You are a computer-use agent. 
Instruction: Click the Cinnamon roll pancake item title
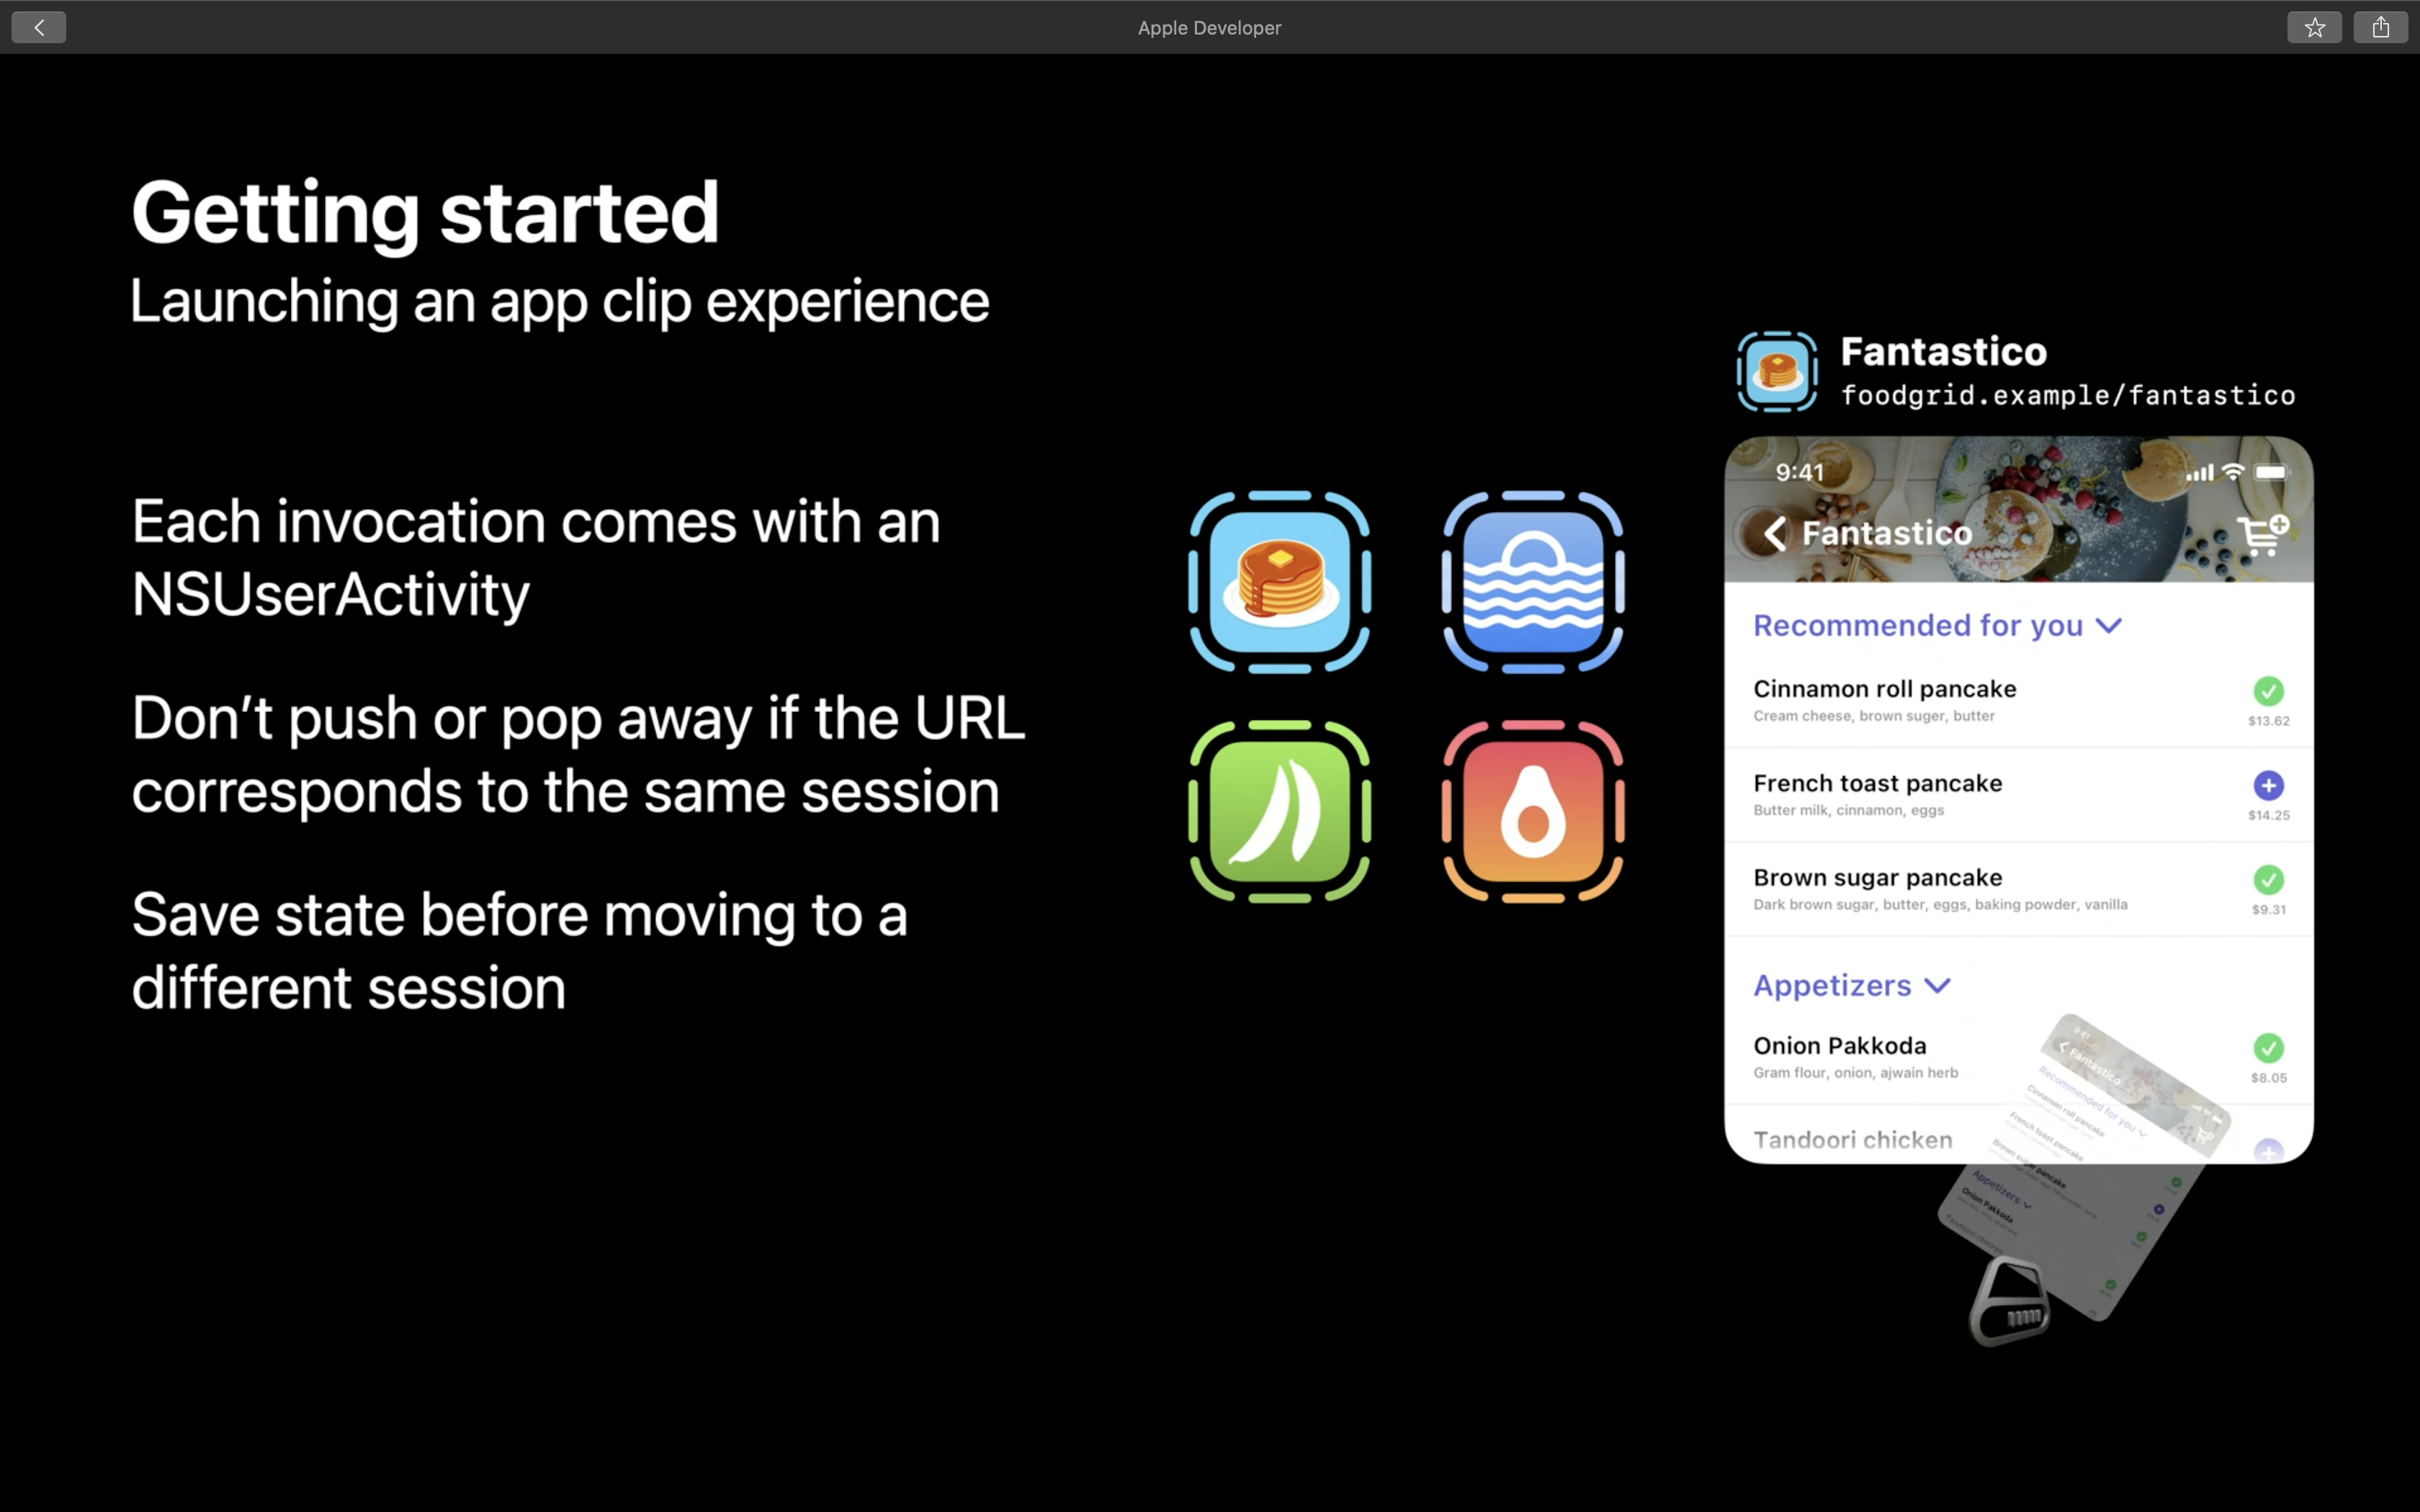pyautogui.click(x=1884, y=689)
